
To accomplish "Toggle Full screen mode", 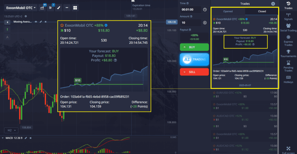I will tap(288, 150).
